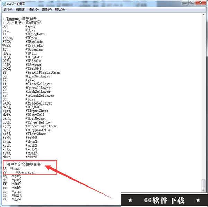
Task: Click the text *tckz
Action: pos(31,99)
